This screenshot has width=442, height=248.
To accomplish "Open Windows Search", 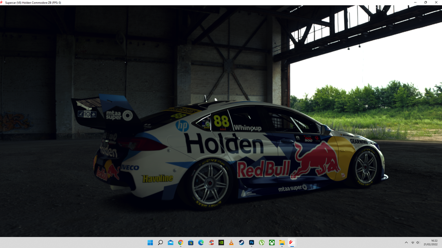I will [160, 242].
